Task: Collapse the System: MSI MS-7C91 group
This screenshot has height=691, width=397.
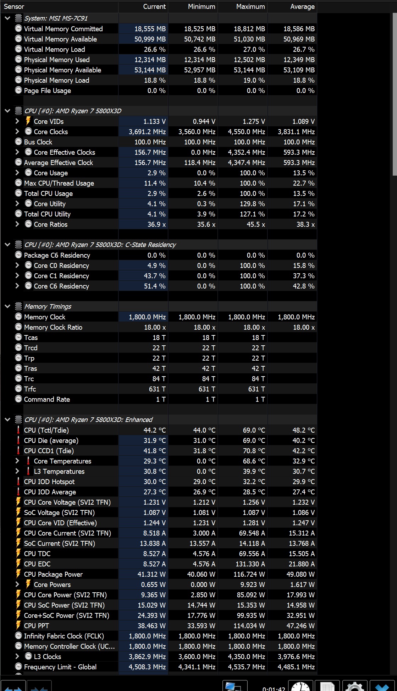Action: point(7,18)
